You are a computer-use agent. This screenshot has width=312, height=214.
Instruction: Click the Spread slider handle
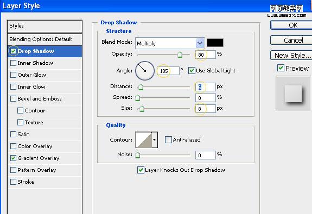coord(137,98)
